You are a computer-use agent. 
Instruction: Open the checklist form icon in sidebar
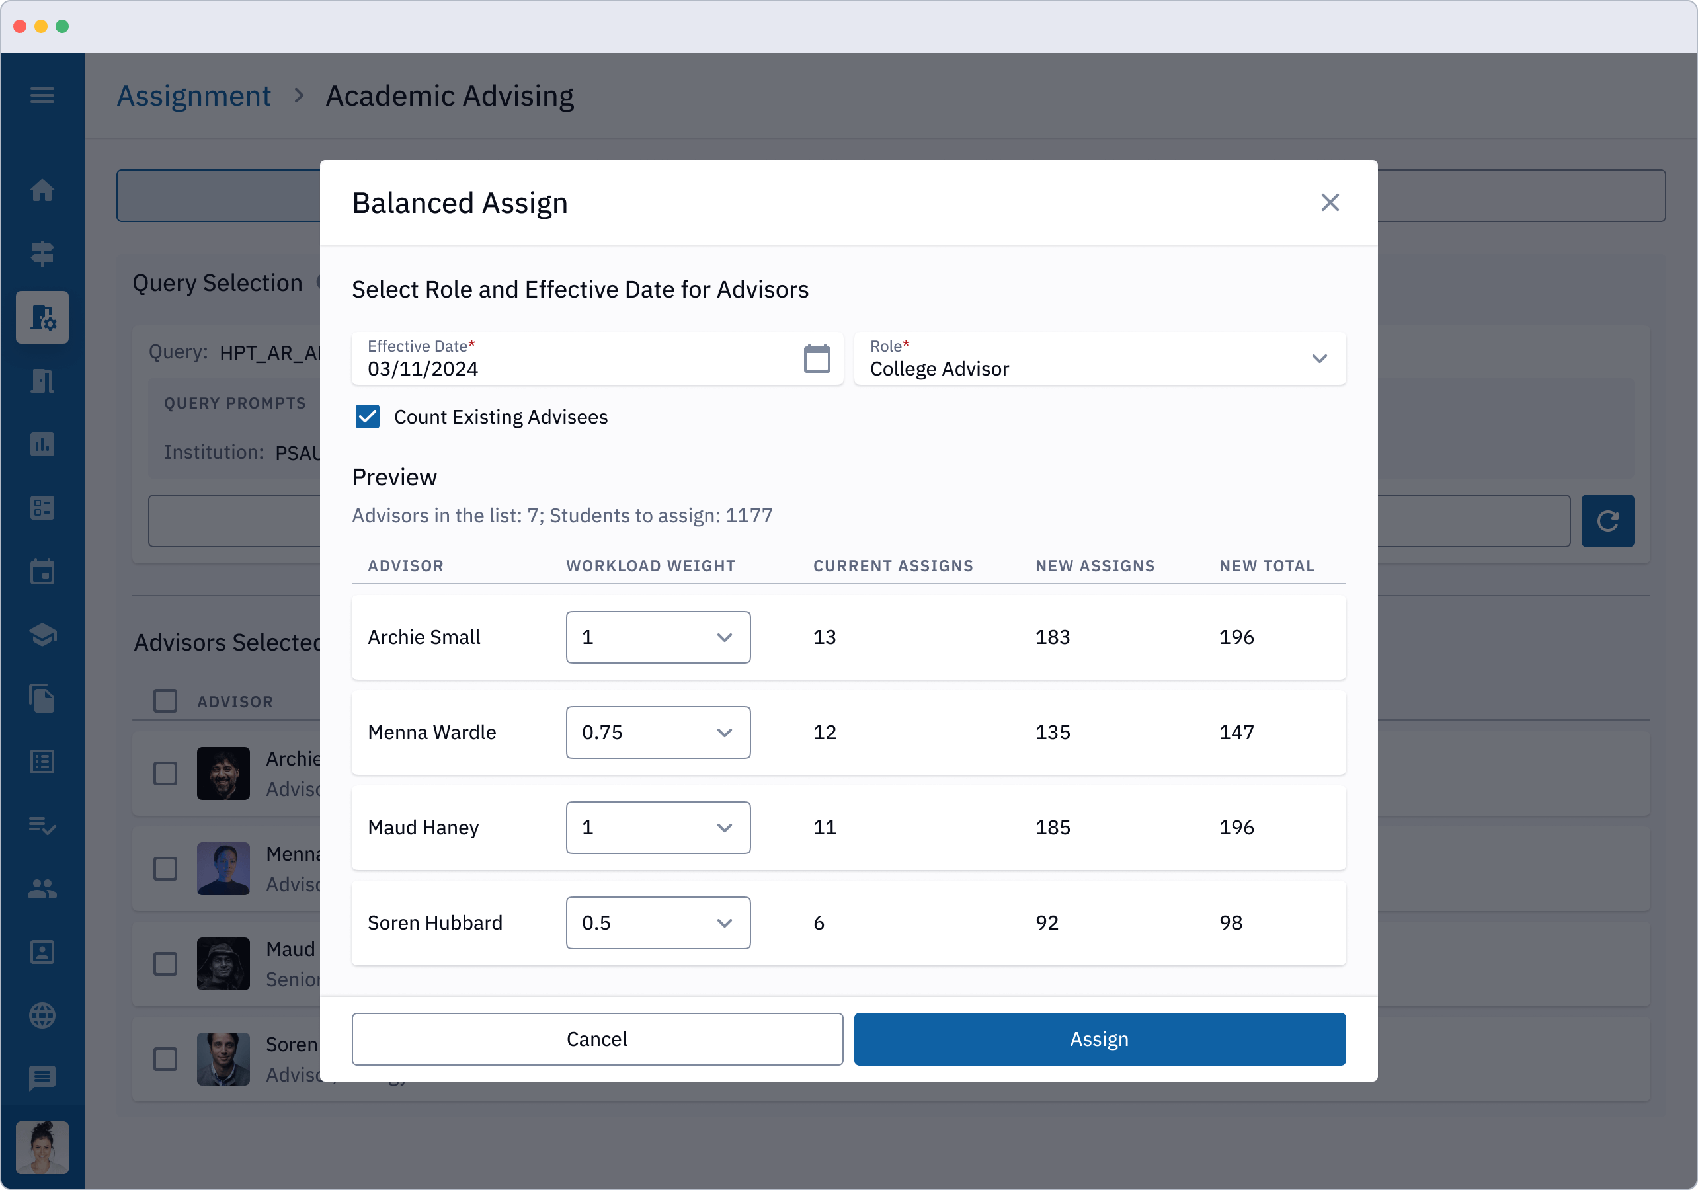coord(42,508)
